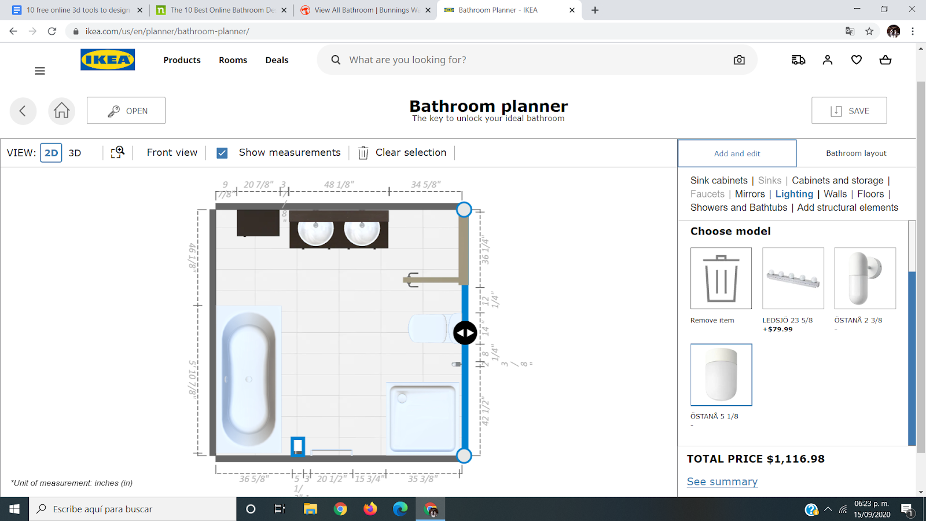Choose the Remove item thumbnail

(x=721, y=278)
